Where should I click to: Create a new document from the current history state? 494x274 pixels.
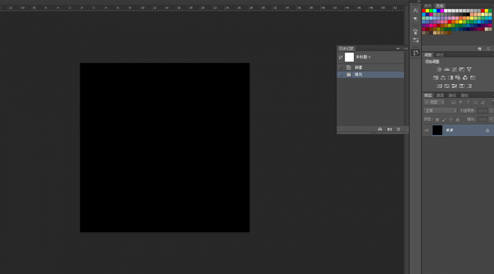coord(380,129)
